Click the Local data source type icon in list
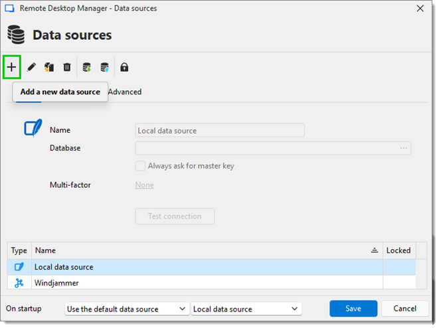This screenshot has width=439, height=328. pyautogui.click(x=19, y=267)
